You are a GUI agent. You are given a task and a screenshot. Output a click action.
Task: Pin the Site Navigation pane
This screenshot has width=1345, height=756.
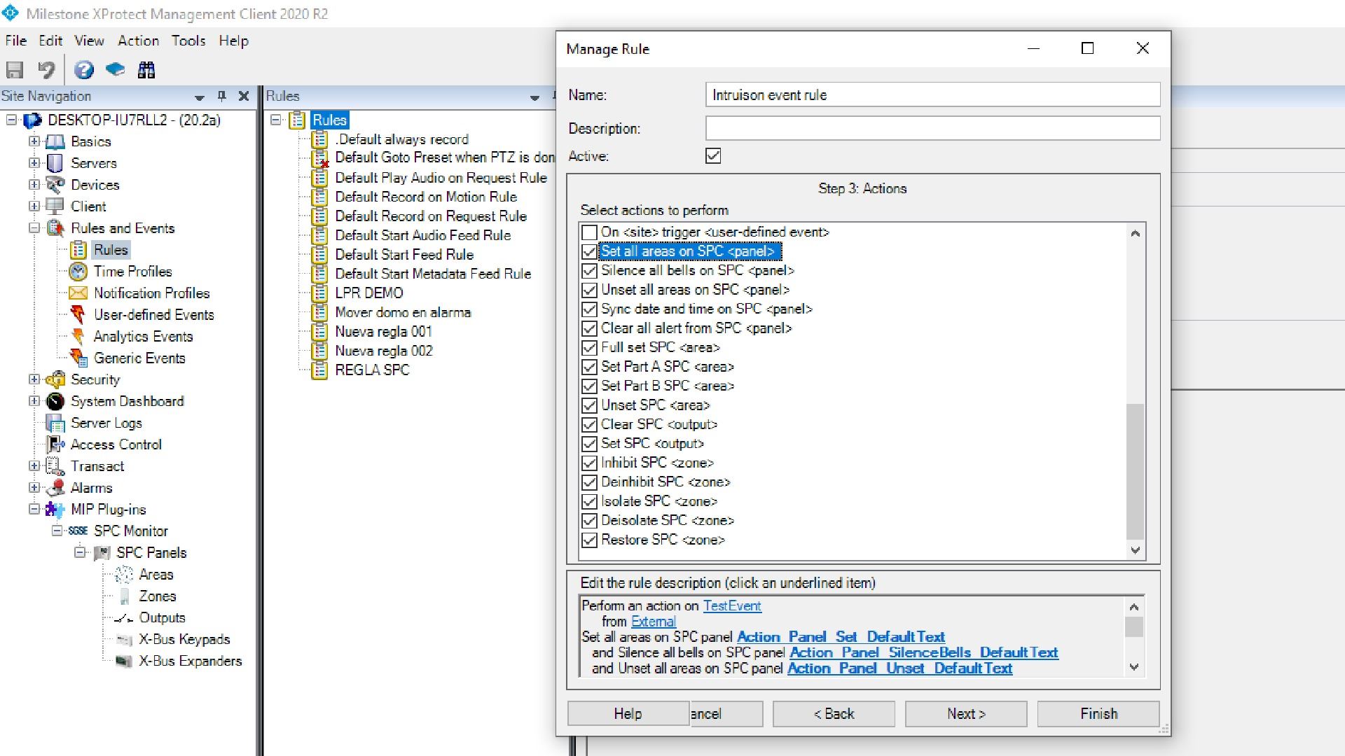222,97
